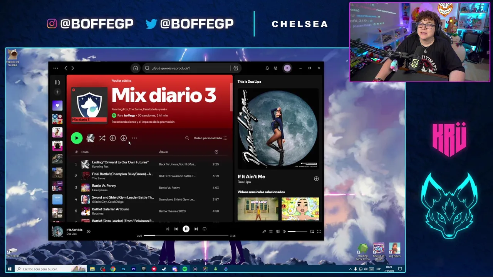Click the Spotify search field
The width and height of the screenshot is (493, 277).
(187, 68)
